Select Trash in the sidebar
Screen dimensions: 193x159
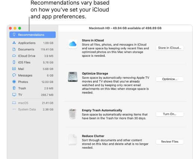(33, 88)
